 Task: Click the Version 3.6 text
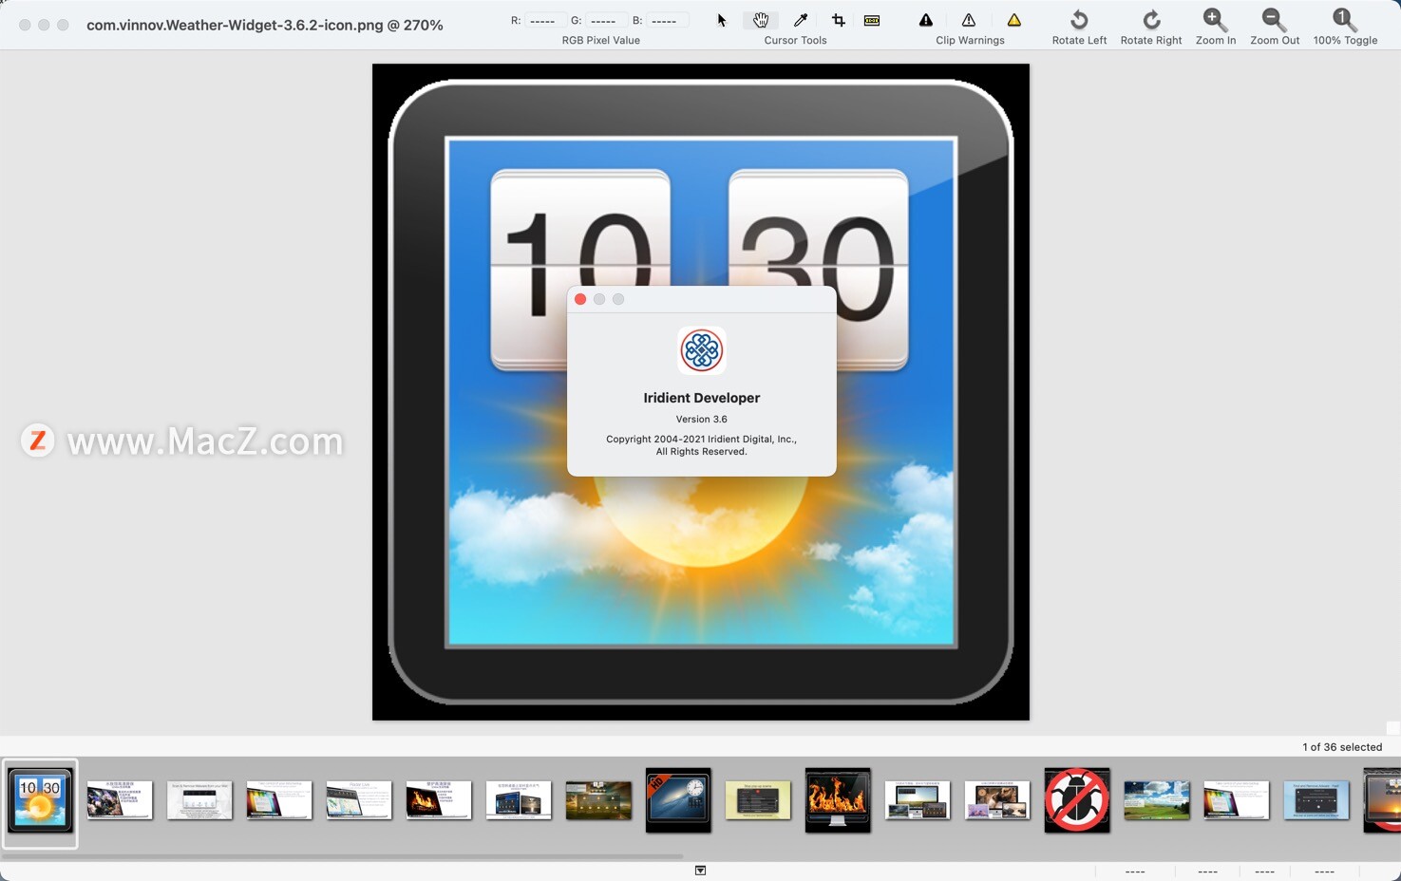pos(702,419)
